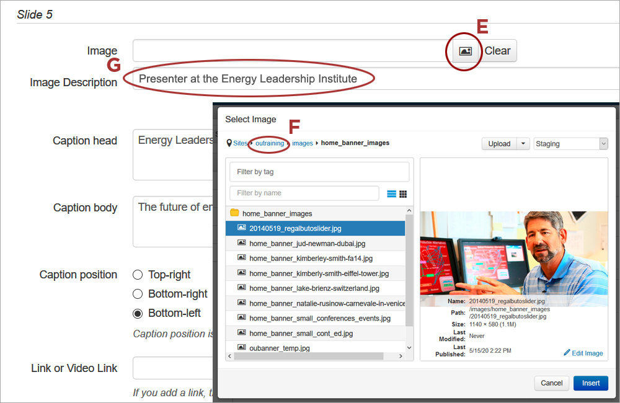Click the location pin icon before Sites
The width and height of the screenshot is (620, 403).
231,143
